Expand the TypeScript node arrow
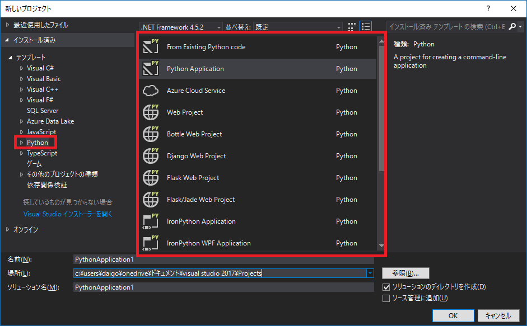The image size is (527, 326). point(21,153)
